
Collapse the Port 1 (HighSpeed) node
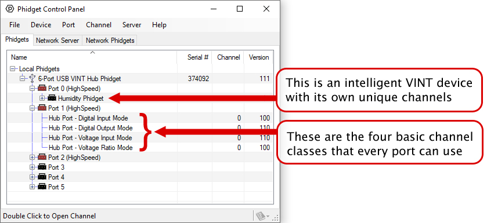tap(32, 108)
